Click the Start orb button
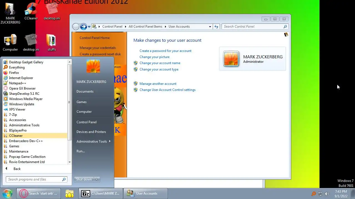The image size is (355, 199). pos(7,193)
